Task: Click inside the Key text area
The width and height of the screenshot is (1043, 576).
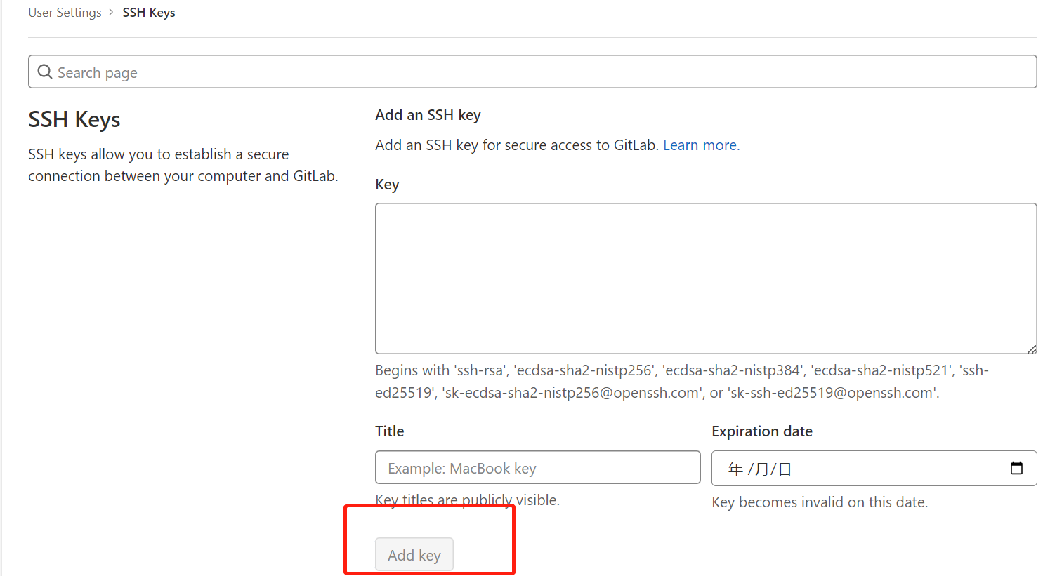Action: (706, 279)
